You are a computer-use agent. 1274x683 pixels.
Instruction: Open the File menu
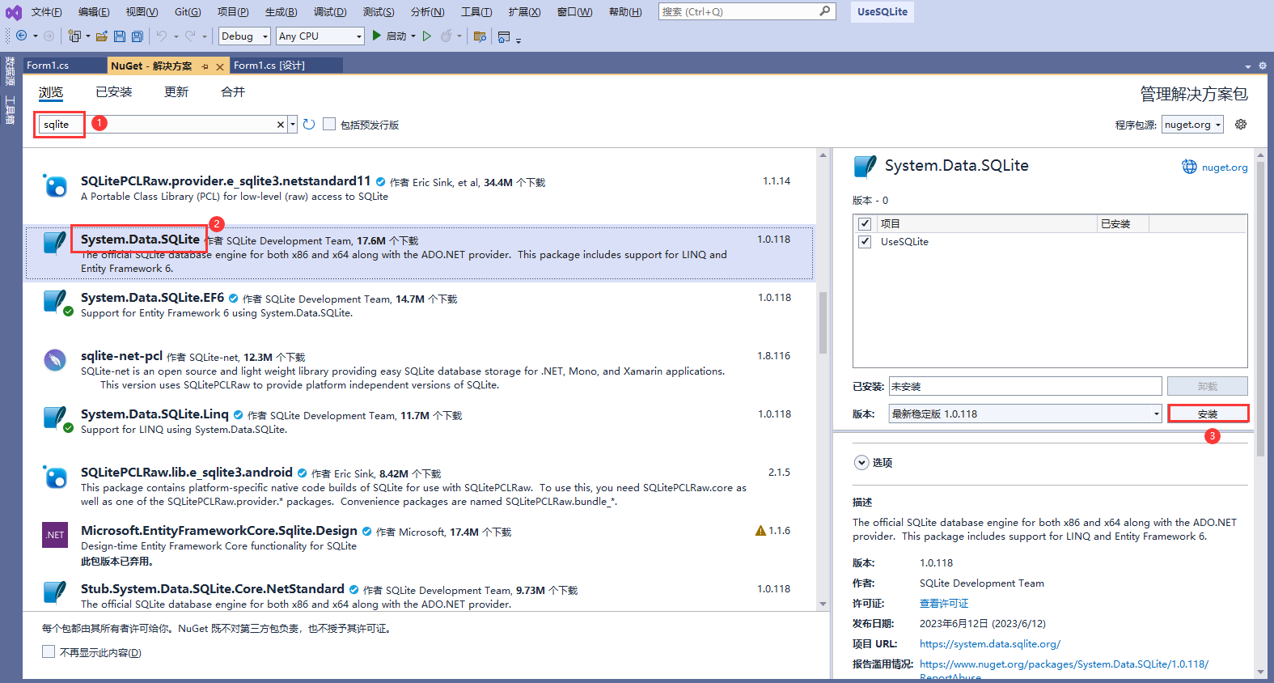click(46, 12)
